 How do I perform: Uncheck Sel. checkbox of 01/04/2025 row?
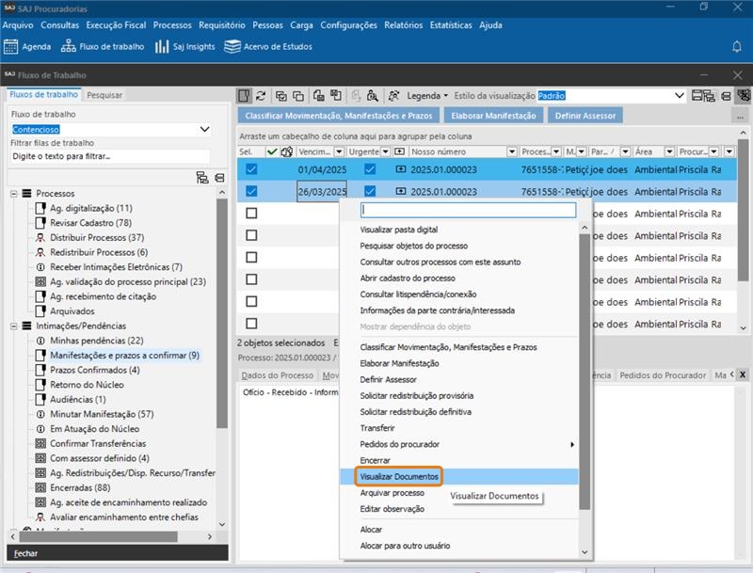pos(251,169)
